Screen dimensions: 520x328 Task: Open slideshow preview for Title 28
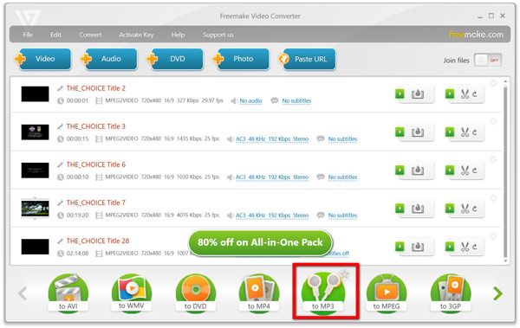tap(414, 247)
